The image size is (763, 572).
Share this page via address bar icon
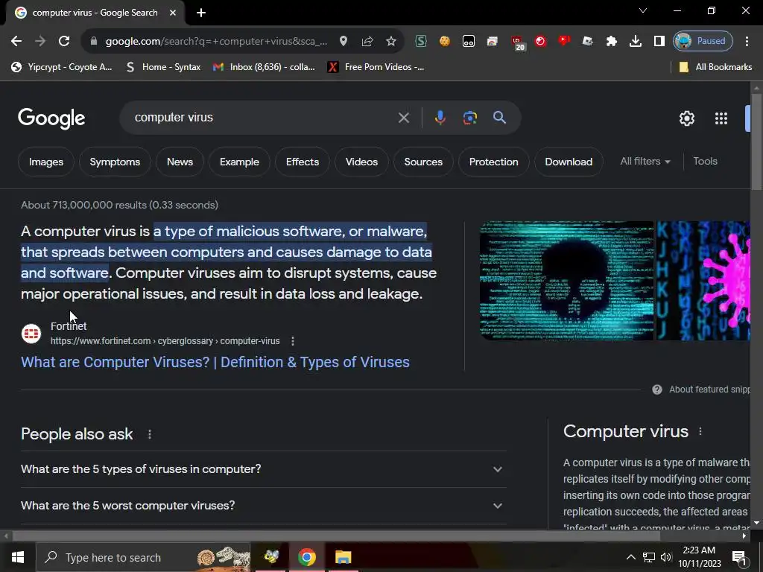tap(367, 42)
